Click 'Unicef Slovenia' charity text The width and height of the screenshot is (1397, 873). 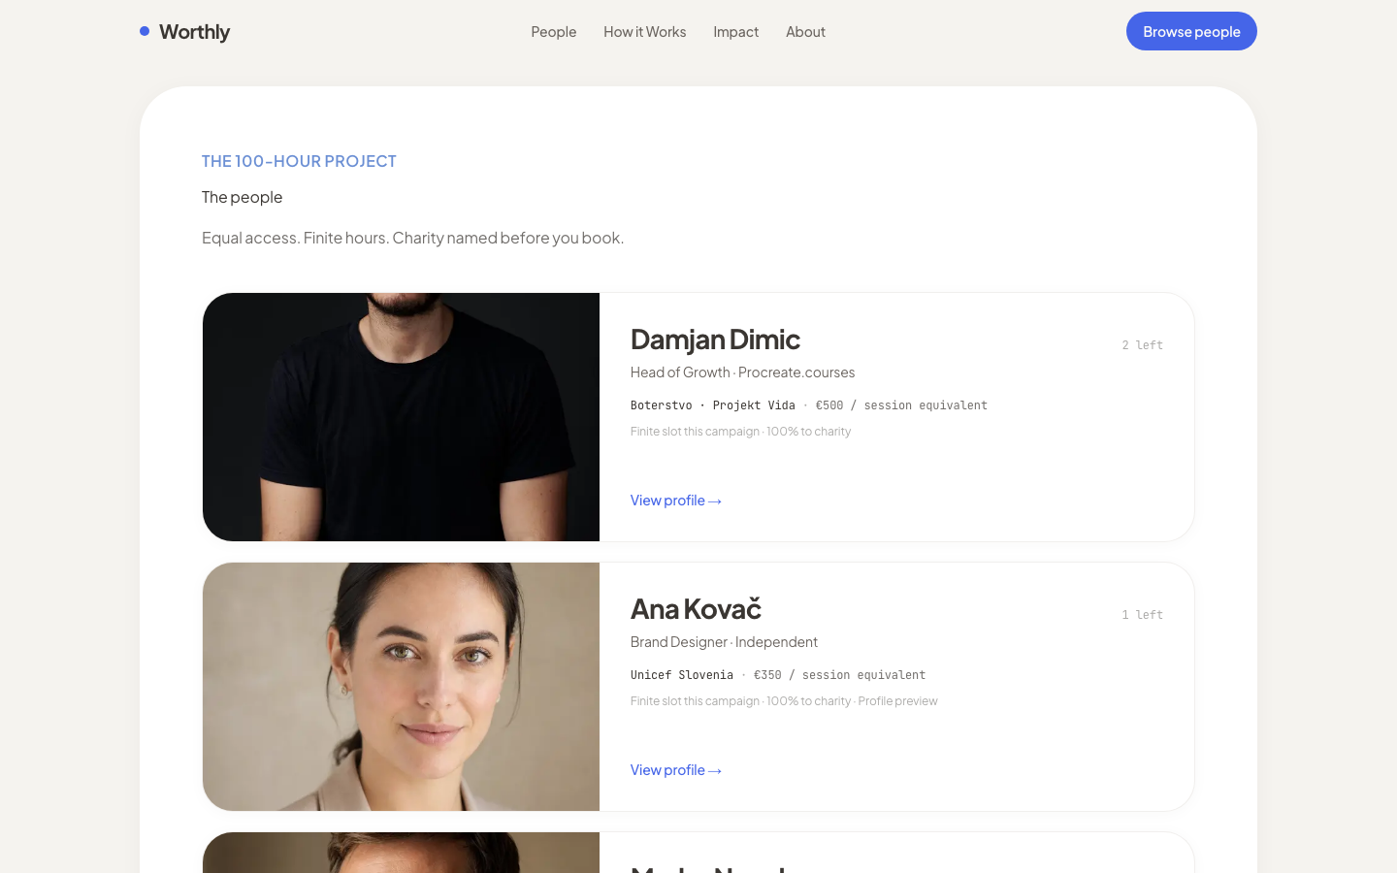click(682, 675)
